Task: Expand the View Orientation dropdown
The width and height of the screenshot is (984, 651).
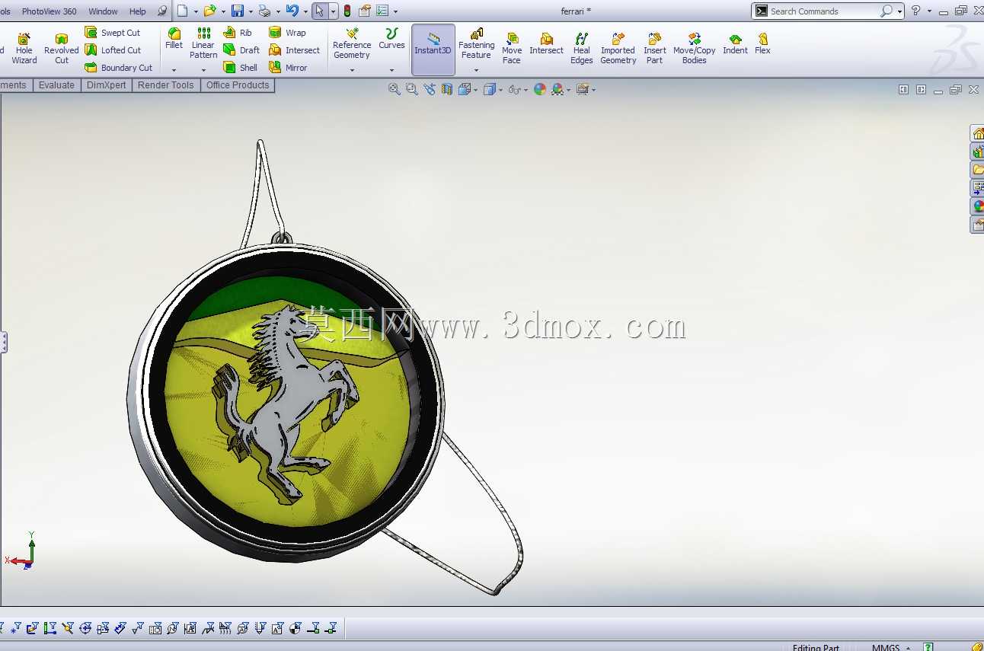Action: pyautogui.click(x=475, y=90)
